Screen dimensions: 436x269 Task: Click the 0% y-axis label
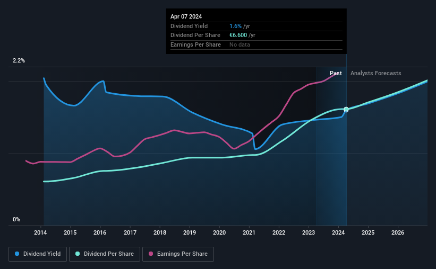click(16, 219)
